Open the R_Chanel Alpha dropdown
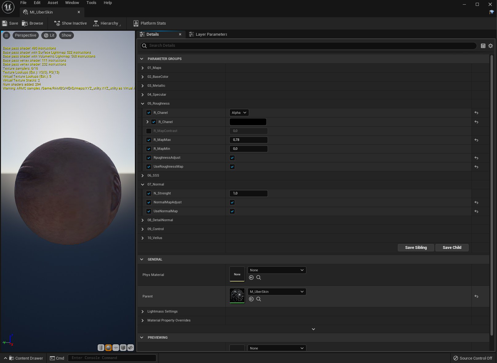The image size is (497, 363). click(x=239, y=113)
